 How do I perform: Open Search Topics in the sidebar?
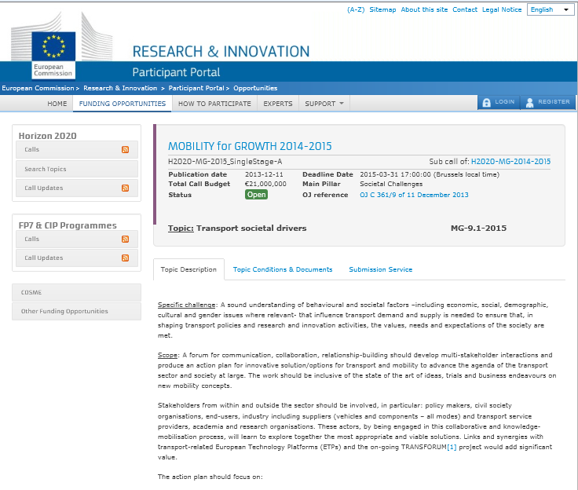[77, 169]
